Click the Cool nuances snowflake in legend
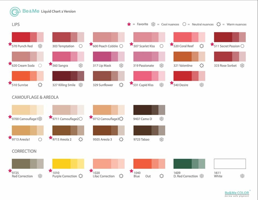This screenshot has width=258, height=200. (153, 24)
